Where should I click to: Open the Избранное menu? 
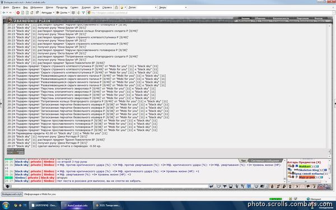click(36, 7)
